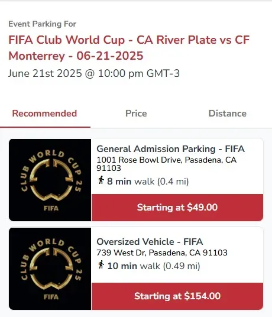Open the Oversized Vehicle logo thumbnail
The width and height of the screenshot is (272, 317).
50,269
